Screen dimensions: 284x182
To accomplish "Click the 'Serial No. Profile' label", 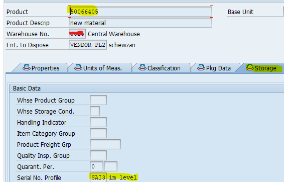I will tap(39, 177).
